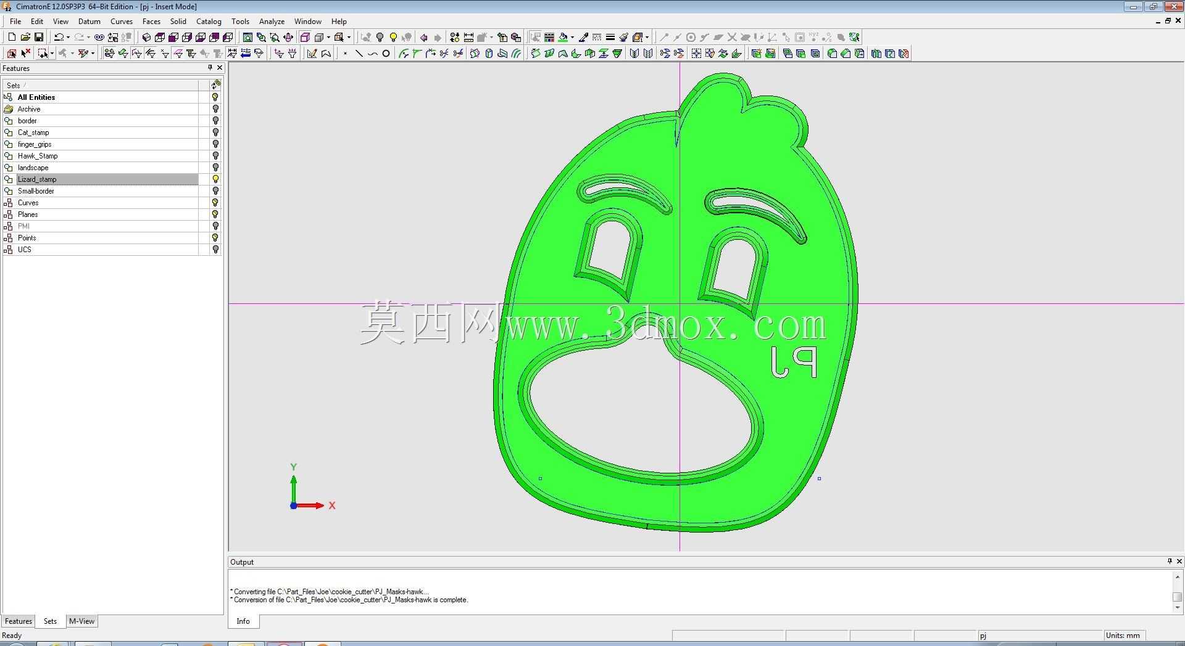Image resolution: width=1185 pixels, height=646 pixels.
Task: Sort by the Sets column header
Action: pos(101,85)
